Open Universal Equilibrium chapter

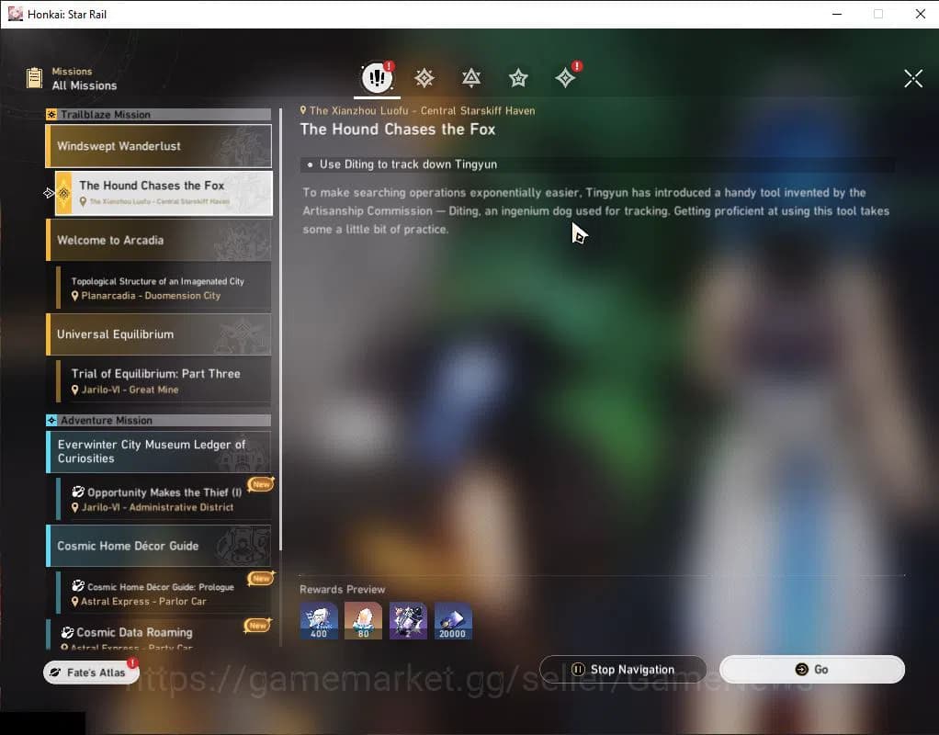click(x=159, y=334)
